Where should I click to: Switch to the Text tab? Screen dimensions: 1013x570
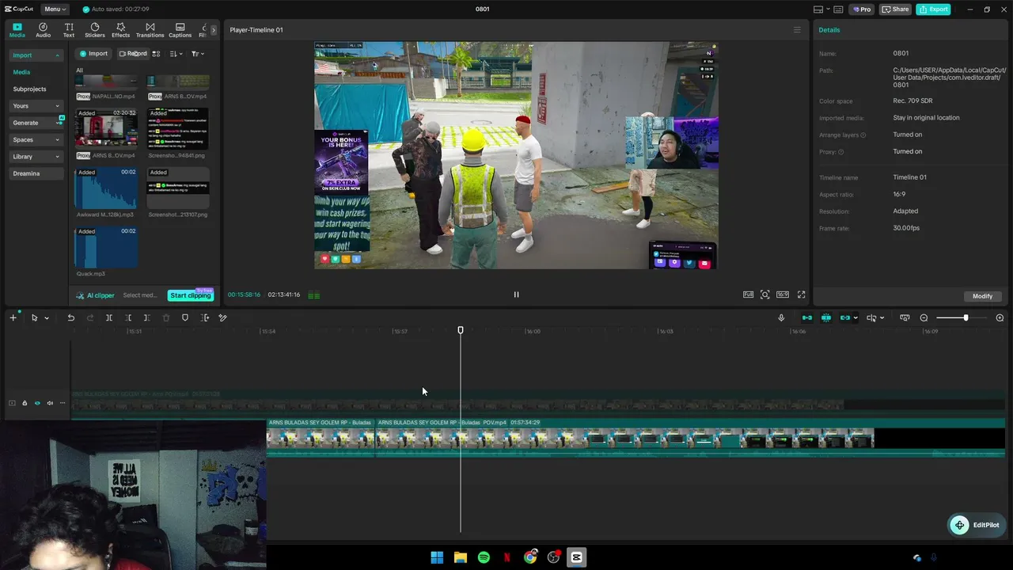pyautogui.click(x=69, y=30)
